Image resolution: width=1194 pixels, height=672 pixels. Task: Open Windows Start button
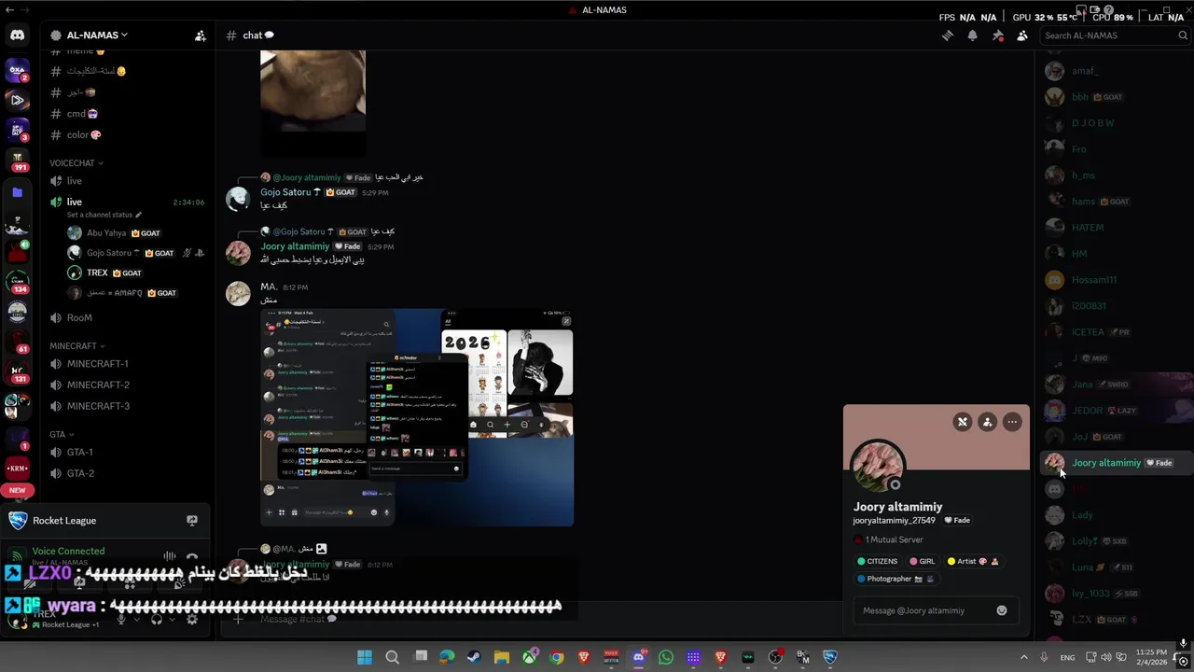click(365, 657)
